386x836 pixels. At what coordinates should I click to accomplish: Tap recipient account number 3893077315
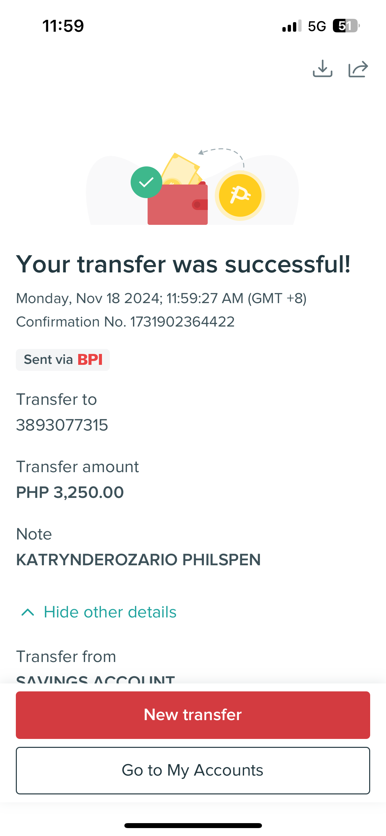pos(62,425)
